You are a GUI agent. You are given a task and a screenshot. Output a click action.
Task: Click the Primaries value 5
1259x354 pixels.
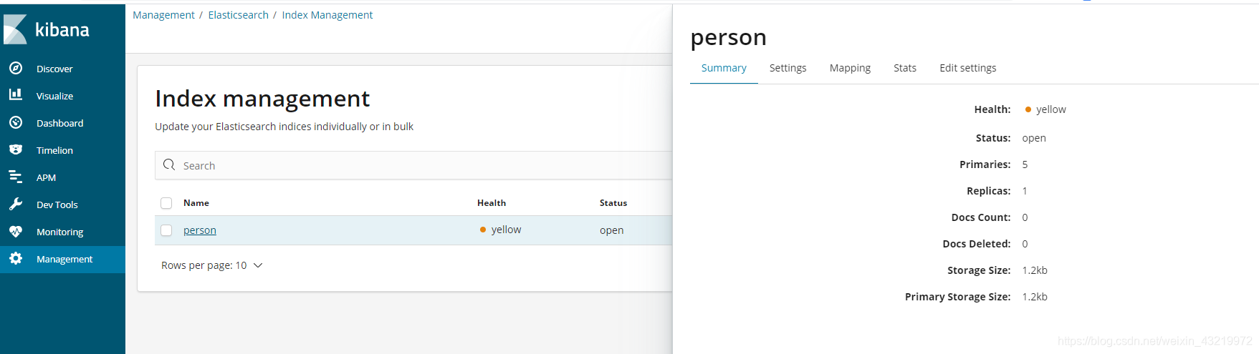(x=1025, y=164)
